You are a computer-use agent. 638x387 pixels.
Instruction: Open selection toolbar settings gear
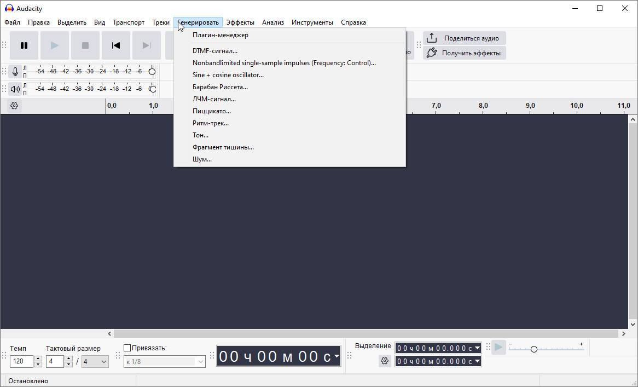[x=385, y=361]
